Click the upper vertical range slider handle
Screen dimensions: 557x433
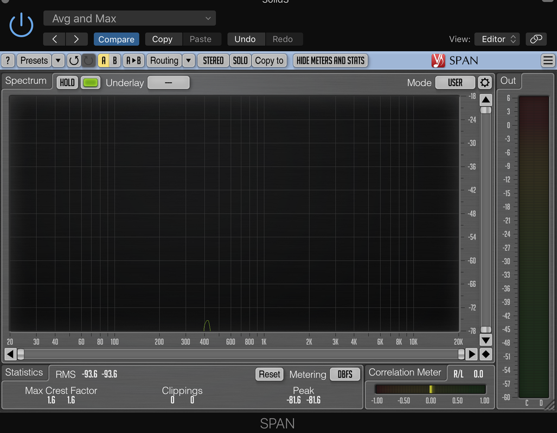(485, 110)
